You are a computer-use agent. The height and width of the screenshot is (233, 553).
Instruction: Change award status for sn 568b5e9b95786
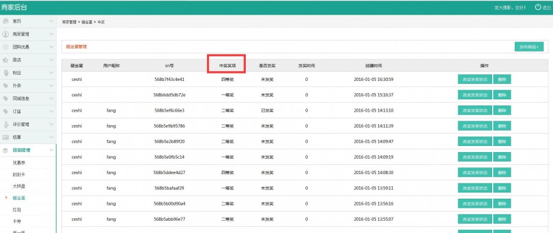point(475,126)
